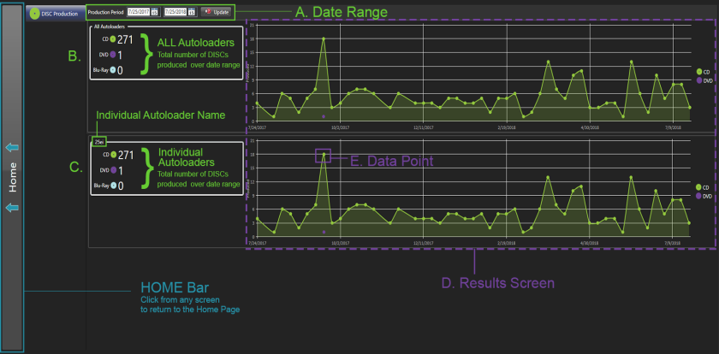Image resolution: width=719 pixels, height=354 pixels.
Task: Click the lower arrow icon on Home bar
Action: [12, 207]
